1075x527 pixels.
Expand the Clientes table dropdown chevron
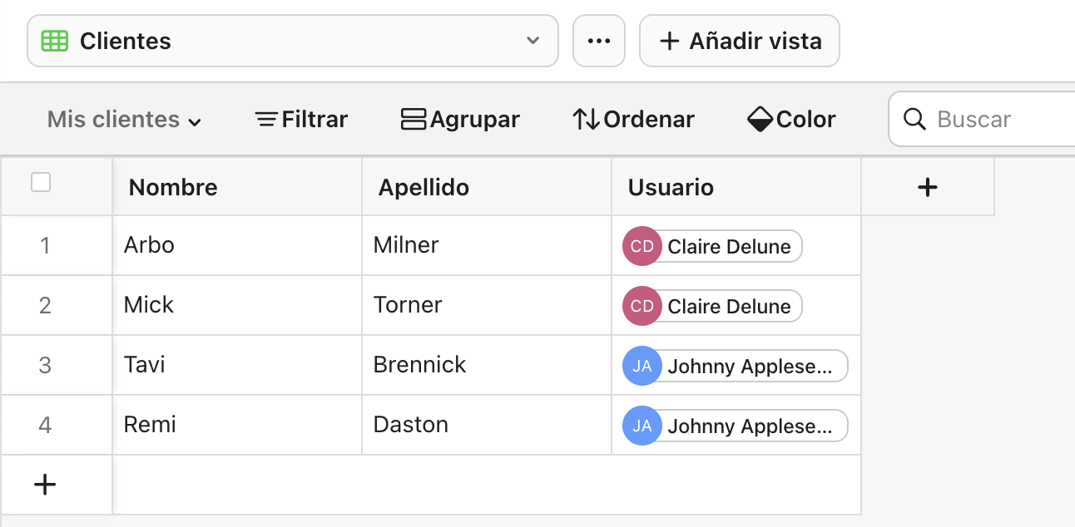point(533,40)
